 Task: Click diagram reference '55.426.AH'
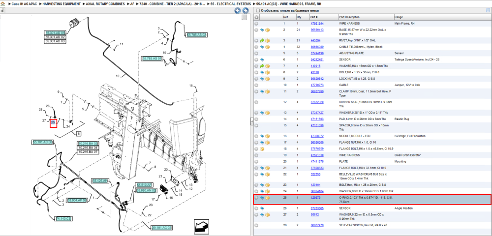tap(100, 181)
